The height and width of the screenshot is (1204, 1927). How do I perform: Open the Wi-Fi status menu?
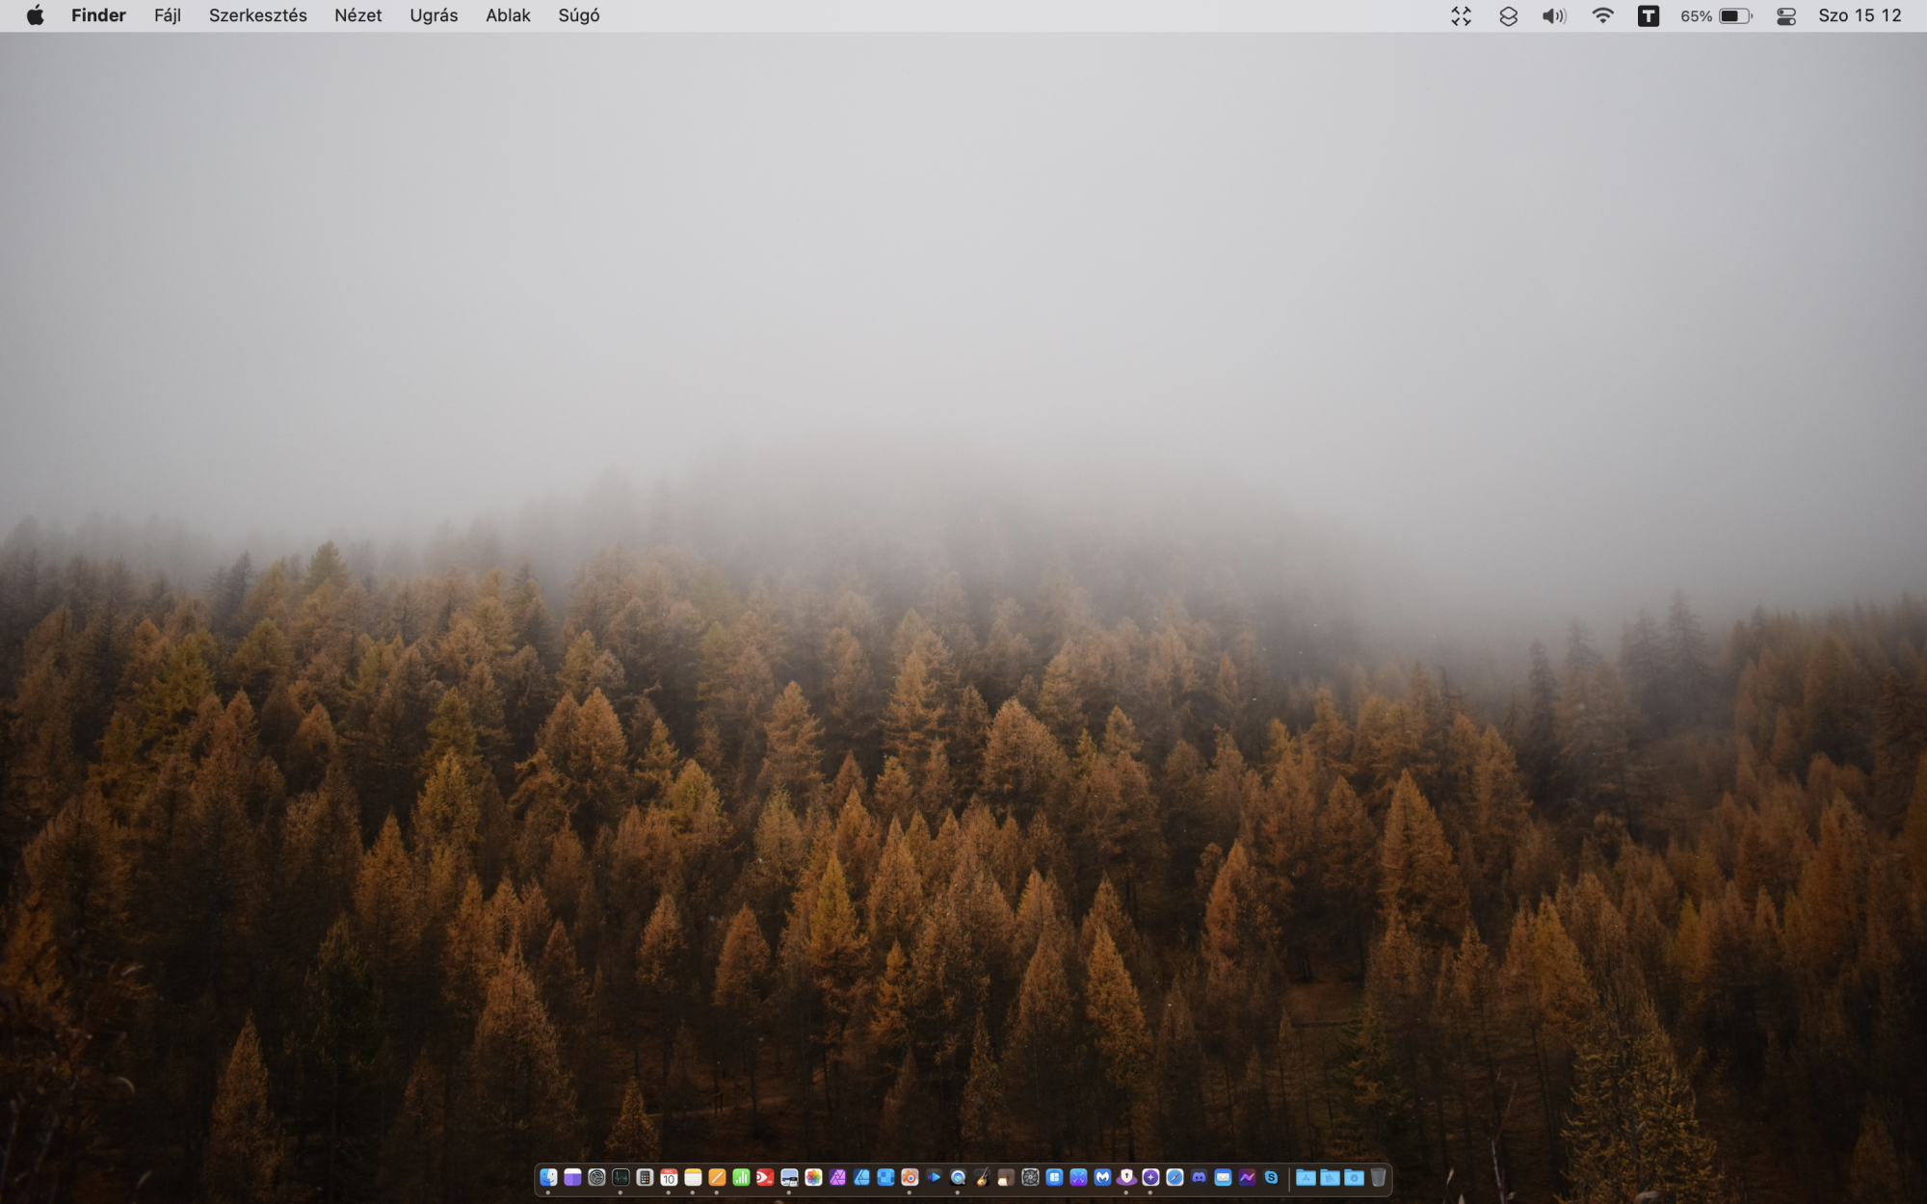coord(1602,16)
